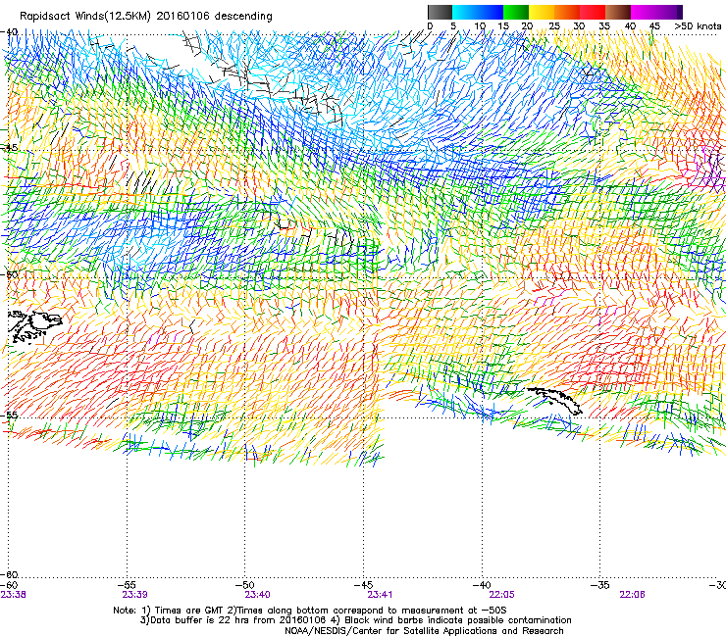Click the "25" label under the color bar

click(x=554, y=26)
